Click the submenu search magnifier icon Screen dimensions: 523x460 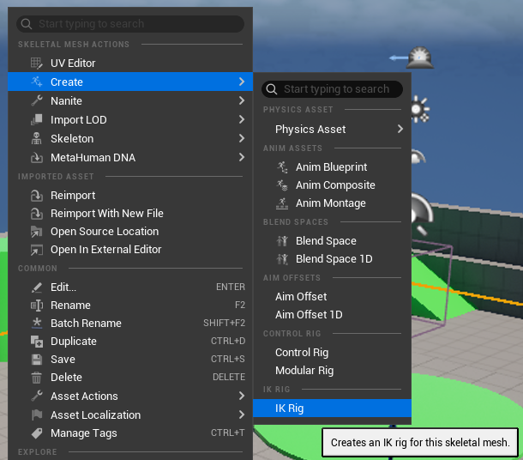[x=272, y=89]
